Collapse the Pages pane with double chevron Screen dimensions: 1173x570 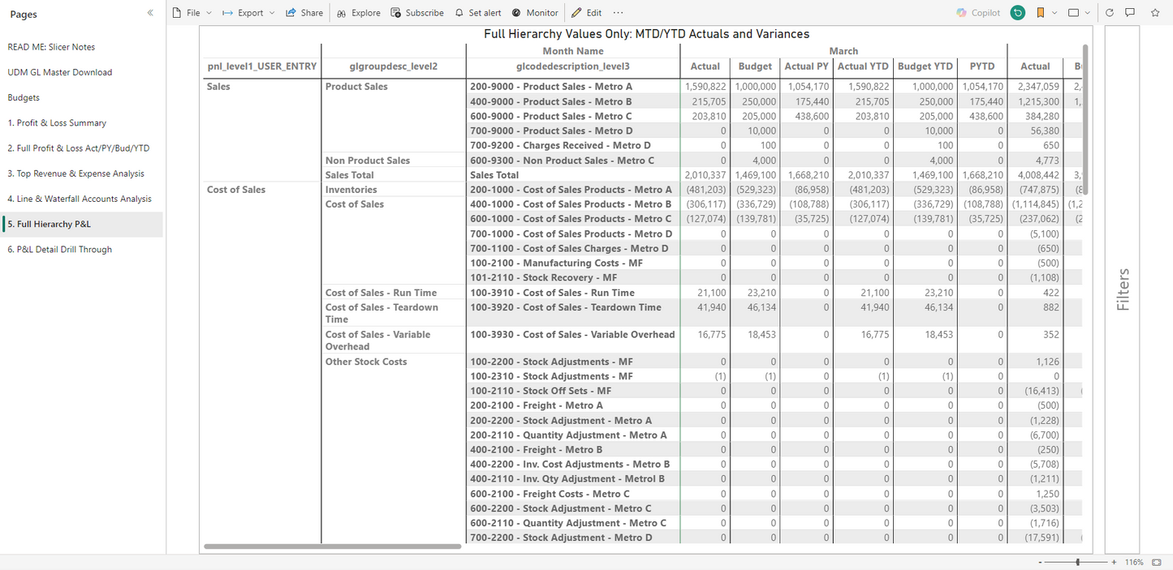click(x=150, y=13)
